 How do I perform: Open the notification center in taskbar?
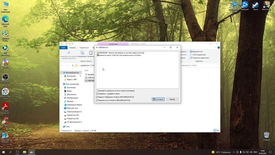tap(270, 152)
